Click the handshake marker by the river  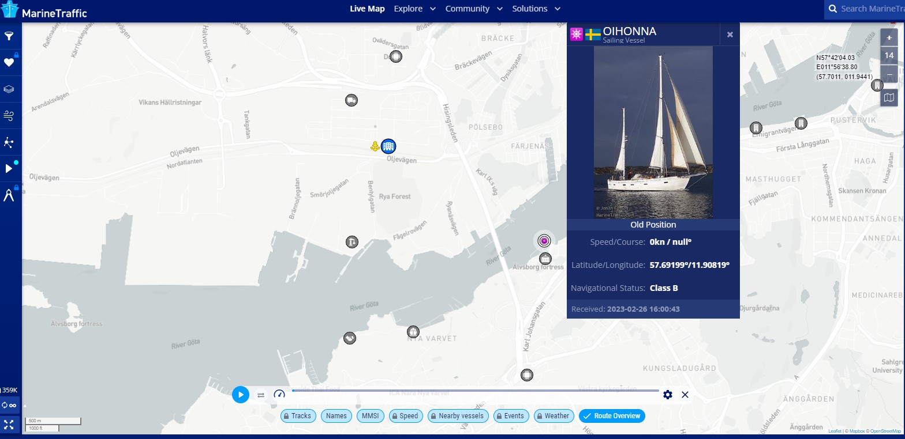tap(350, 338)
